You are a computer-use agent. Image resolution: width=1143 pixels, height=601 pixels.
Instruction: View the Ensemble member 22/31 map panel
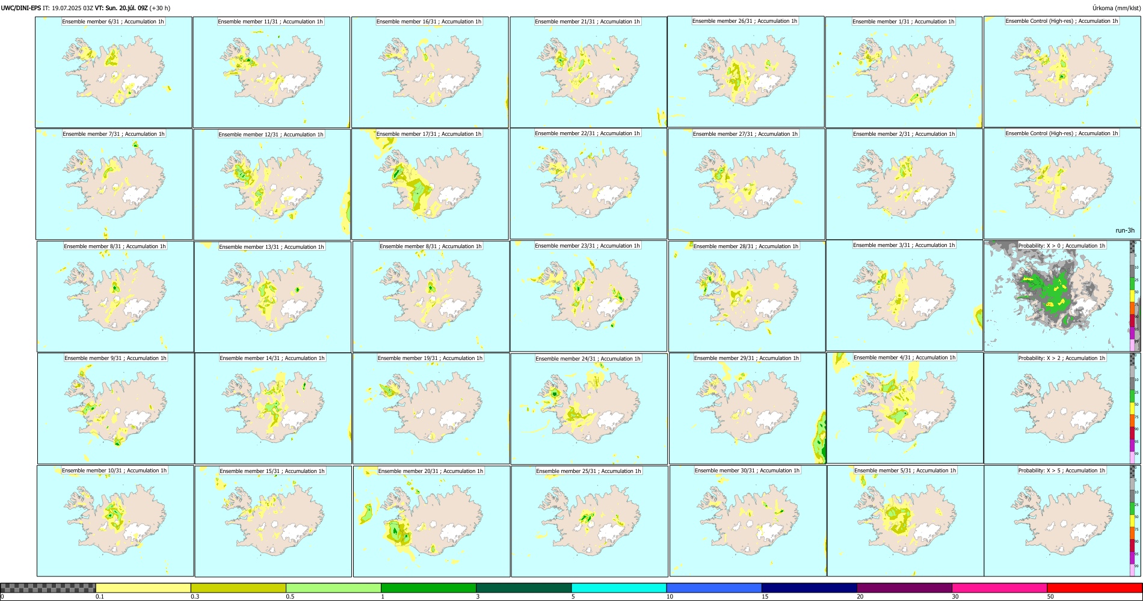pyautogui.click(x=588, y=184)
